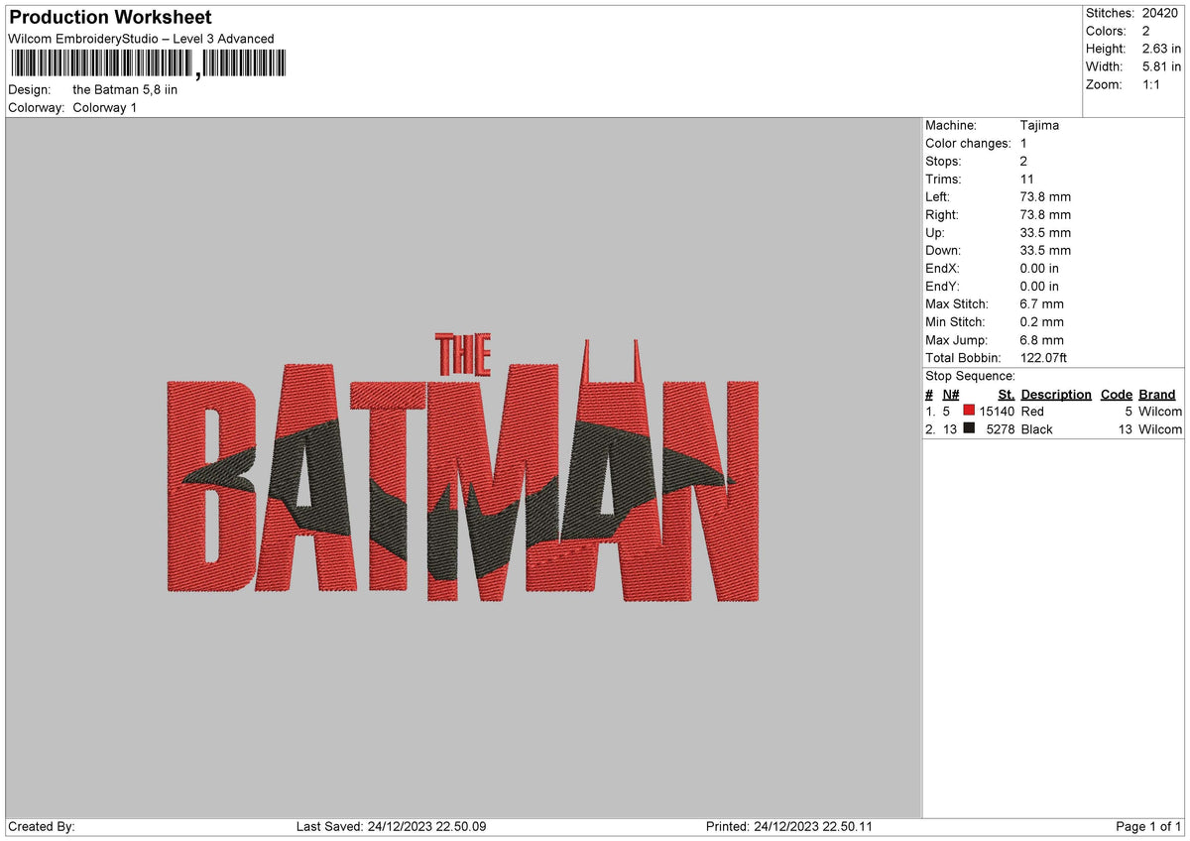The width and height of the screenshot is (1190, 841).
Task: Click the Height value 2.63 in
Action: coord(1162,49)
